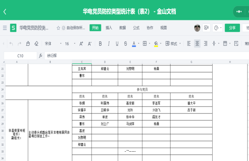Align text center
Viewport: 249px width, 161px height.
pos(197,44)
